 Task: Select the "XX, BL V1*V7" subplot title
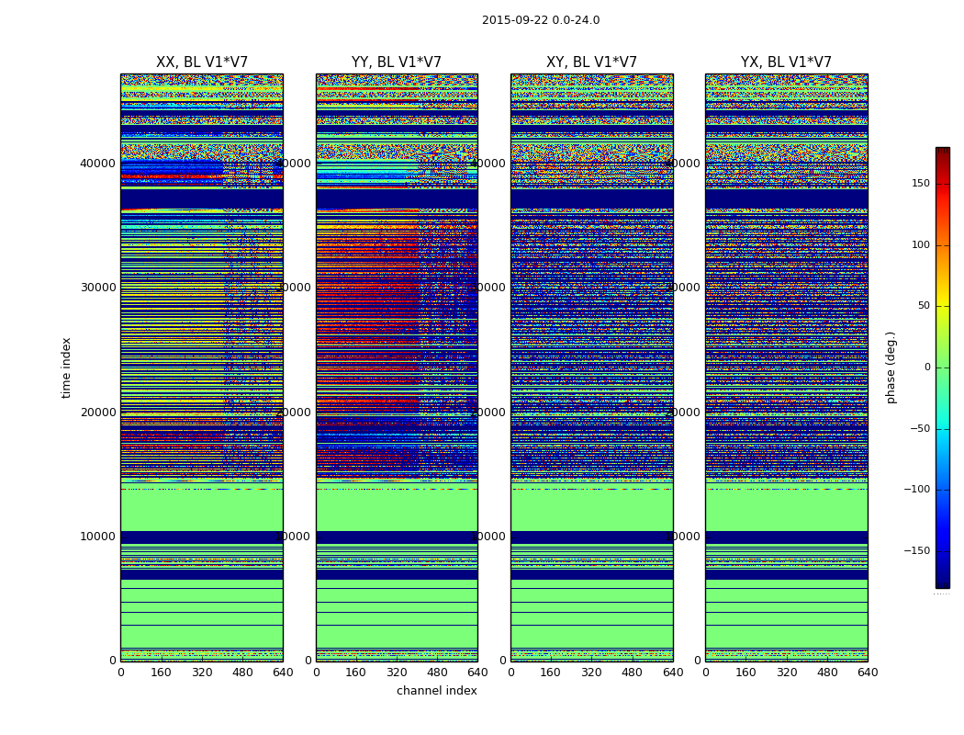pyautogui.click(x=202, y=62)
